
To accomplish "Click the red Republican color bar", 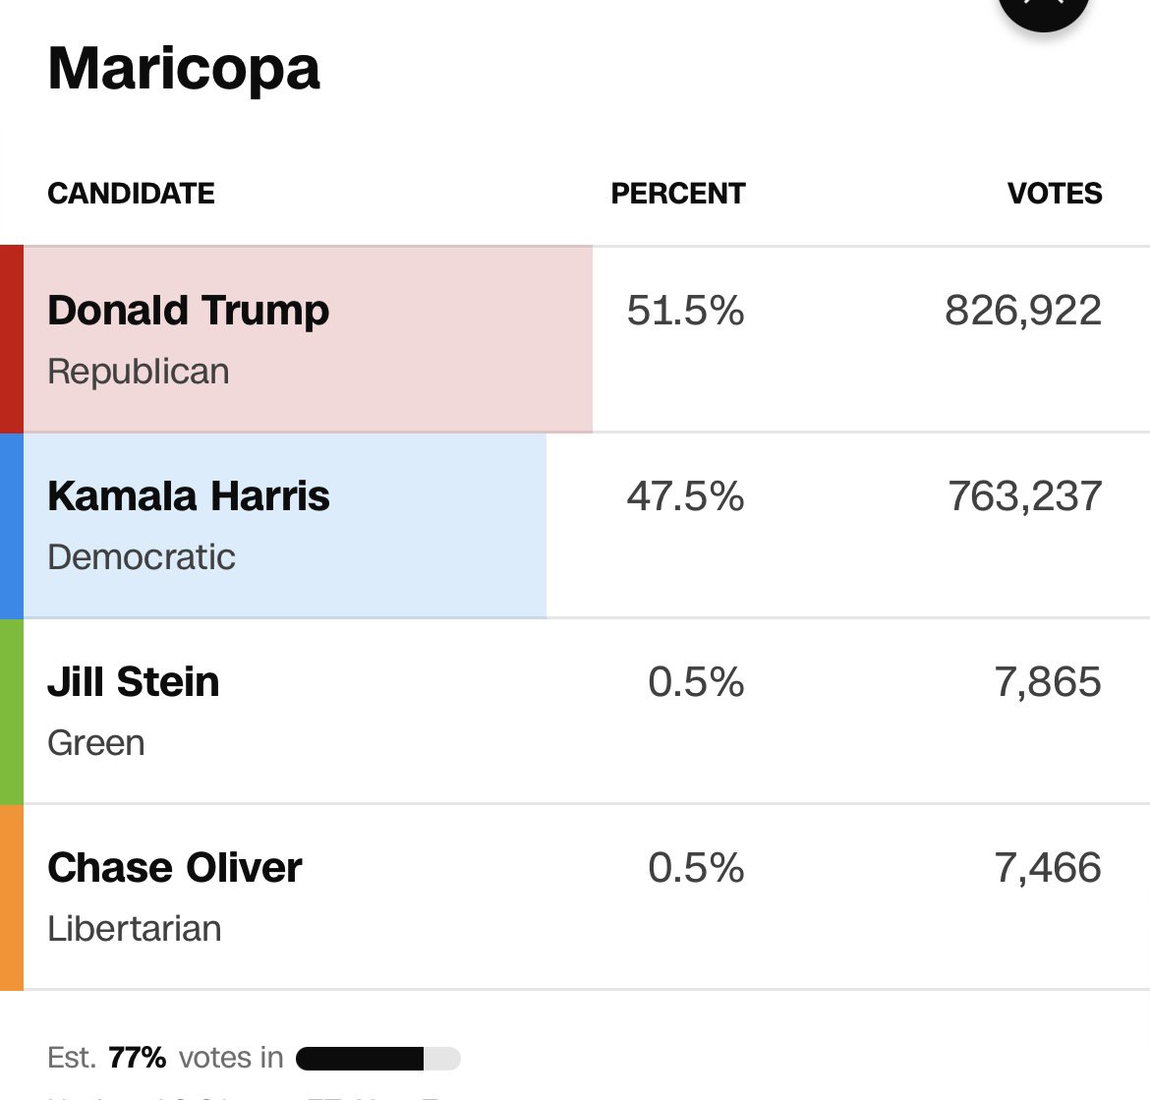I will 11,339.
